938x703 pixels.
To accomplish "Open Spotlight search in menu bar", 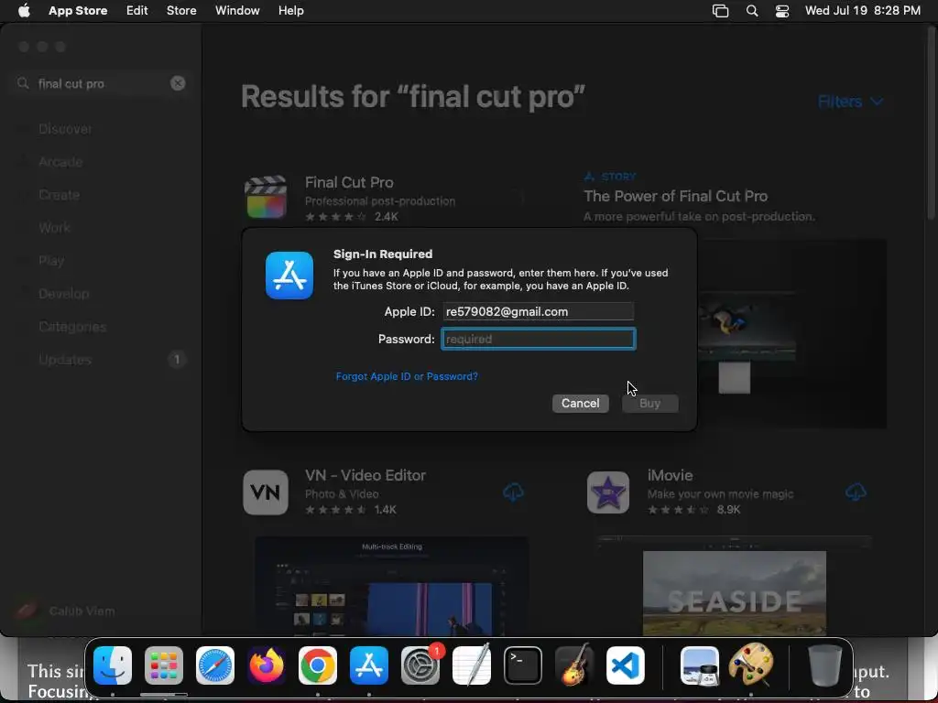I will click(752, 11).
